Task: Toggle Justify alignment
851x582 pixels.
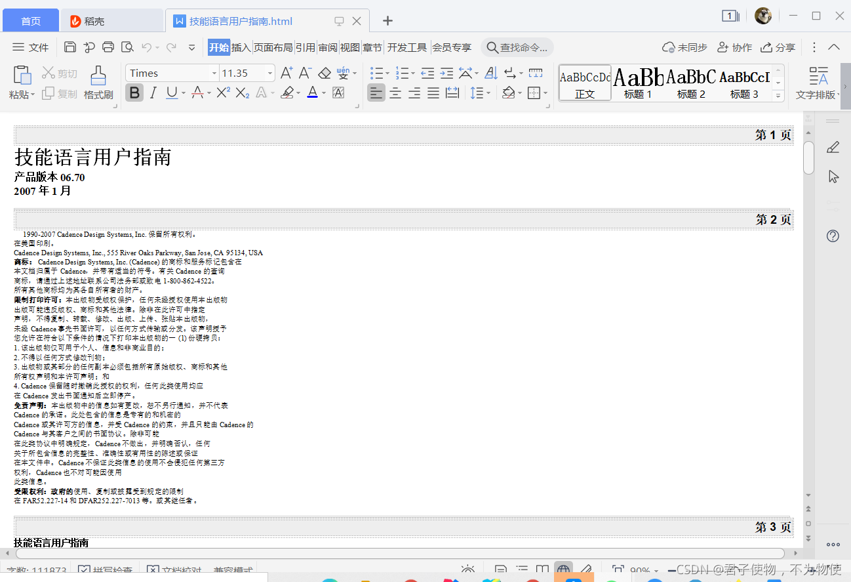Action: (433, 93)
